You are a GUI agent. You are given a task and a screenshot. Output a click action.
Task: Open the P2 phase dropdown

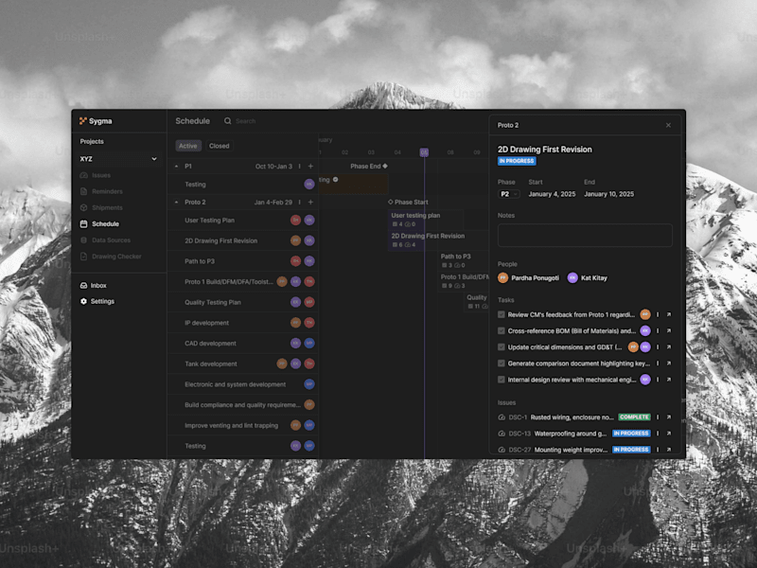(x=508, y=194)
